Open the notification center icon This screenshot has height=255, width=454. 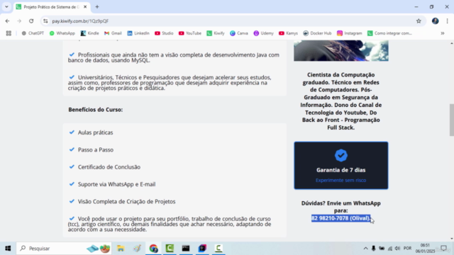pyautogui.click(x=443, y=249)
